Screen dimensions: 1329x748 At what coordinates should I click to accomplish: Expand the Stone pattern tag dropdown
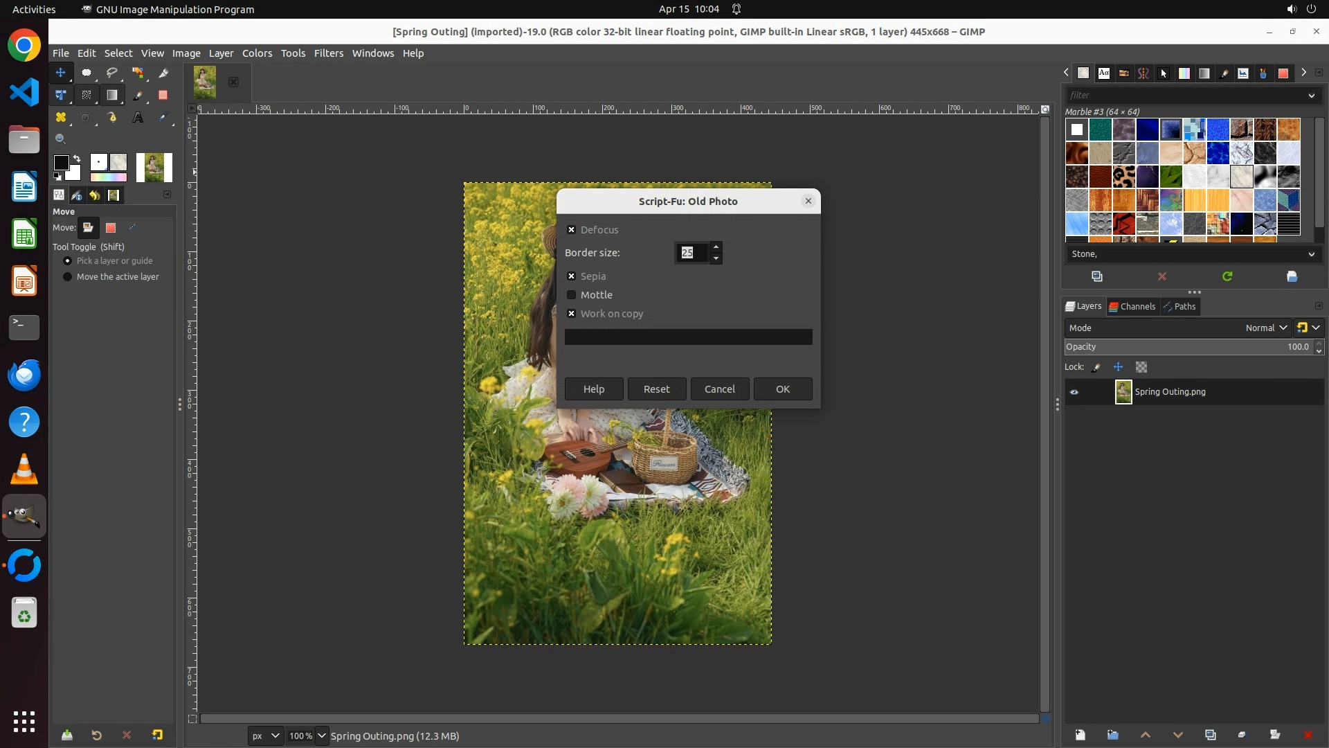(x=1311, y=254)
